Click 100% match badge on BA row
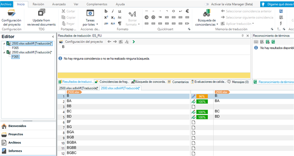Screen dimensions: 294x156 (x=202, y=102)
